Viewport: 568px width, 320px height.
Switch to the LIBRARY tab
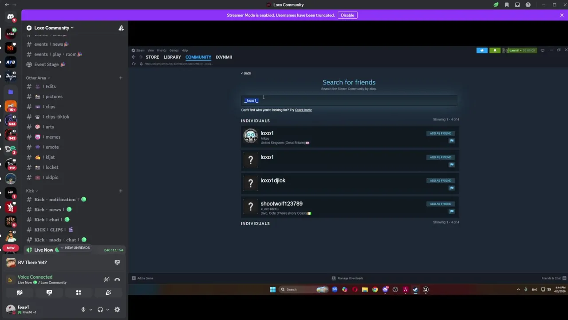(x=172, y=57)
